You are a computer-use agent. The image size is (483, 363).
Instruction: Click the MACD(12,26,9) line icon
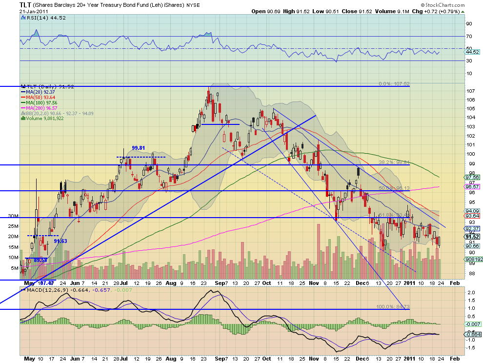[x=23, y=290]
